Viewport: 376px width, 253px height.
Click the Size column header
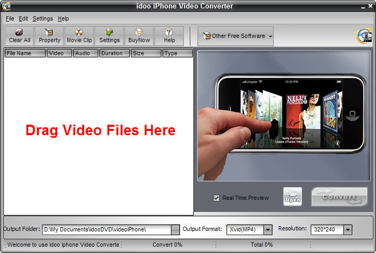coord(146,53)
